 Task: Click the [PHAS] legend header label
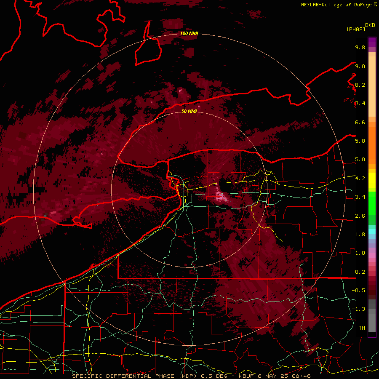tap(356, 29)
